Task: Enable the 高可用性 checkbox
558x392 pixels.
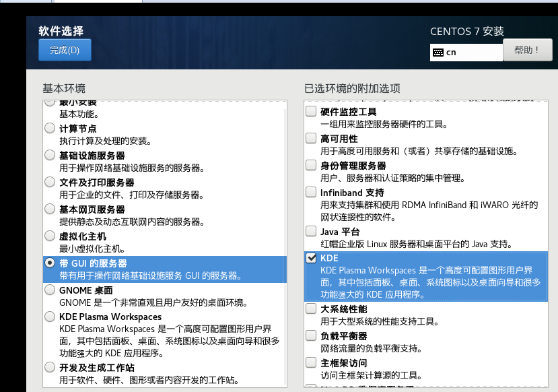Action: click(311, 138)
